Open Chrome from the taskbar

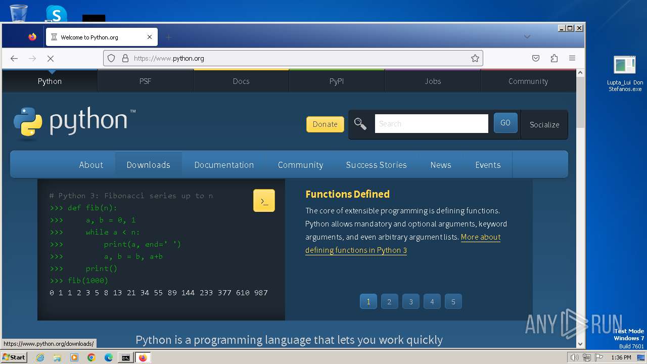click(91, 357)
